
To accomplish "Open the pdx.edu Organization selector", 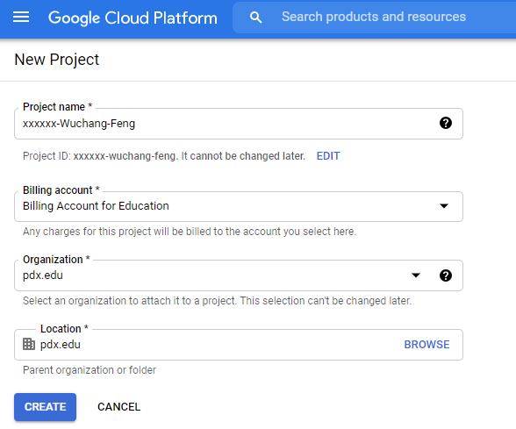I will [239, 275].
